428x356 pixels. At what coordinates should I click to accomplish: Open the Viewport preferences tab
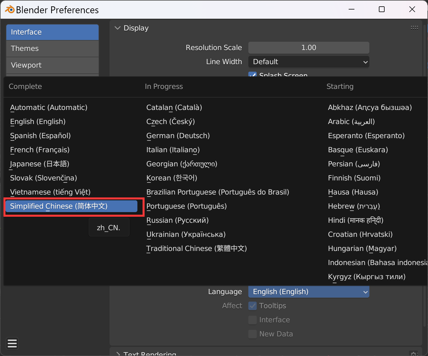pos(52,65)
